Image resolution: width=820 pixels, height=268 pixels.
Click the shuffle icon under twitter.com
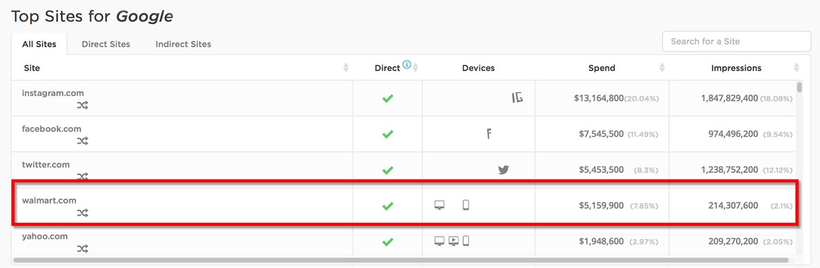(83, 176)
